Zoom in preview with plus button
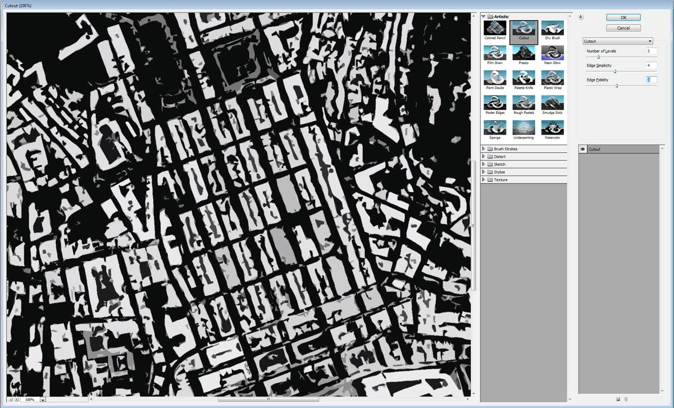The image size is (674, 408). [x=16, y=400]
